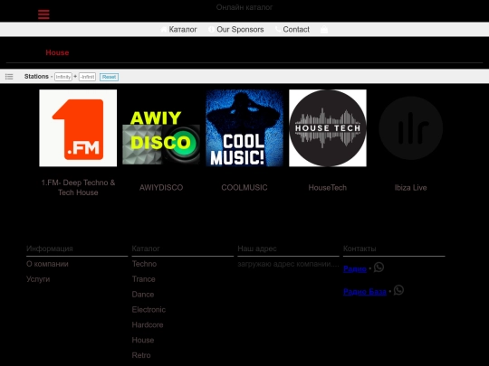Open the red hamburger menu
Viewport: 489px width, 366px height.
[43, 14]
